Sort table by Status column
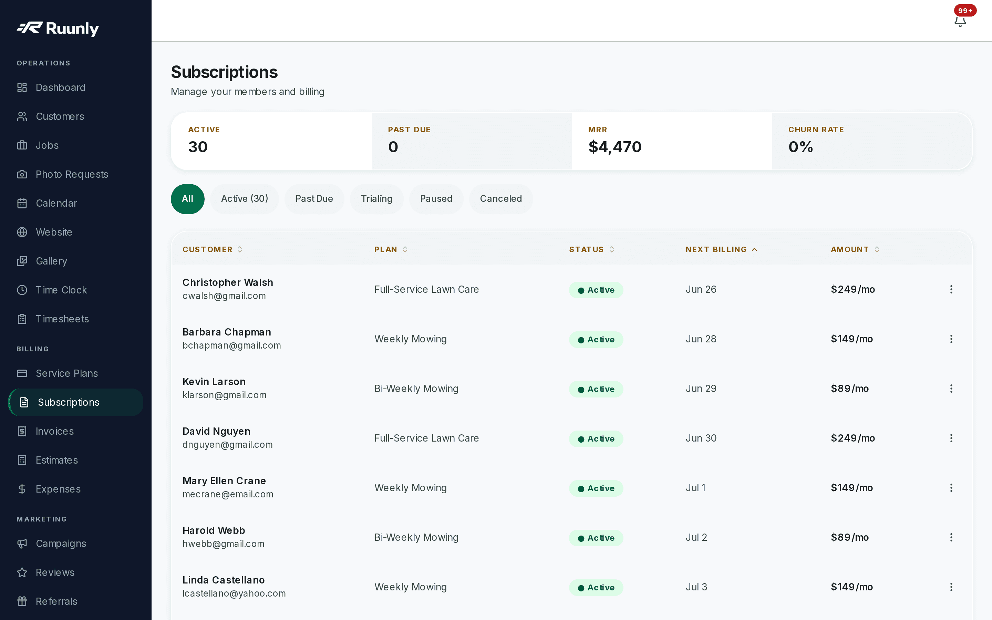Viewport: 992px width, 620px height. tap(591, 249)
